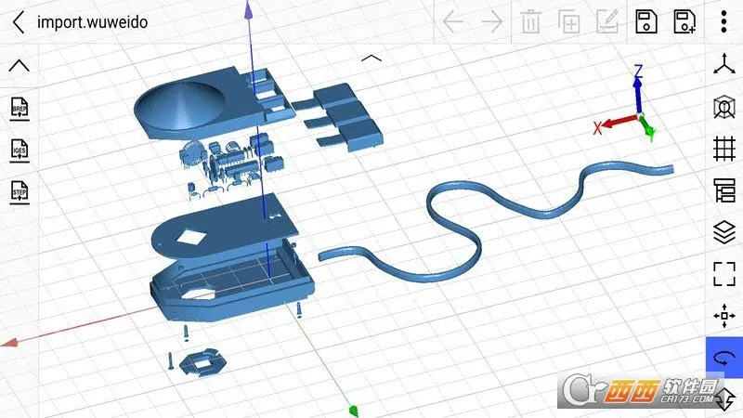The height and width of the screenshot is (418, 743).
Task: Open the view cube perspective icon
Action: click(724, 107)
